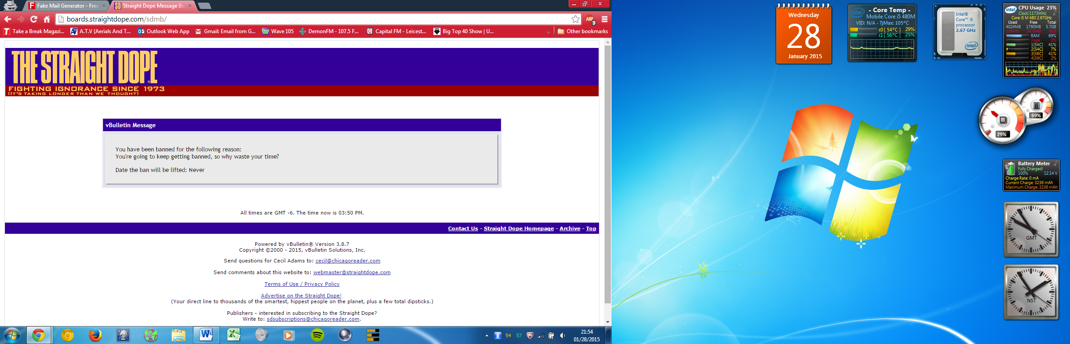The image size is (1070, 344).
Task: Open the Terms of Use / Privacy Policy link
Action: coord(302,284)
